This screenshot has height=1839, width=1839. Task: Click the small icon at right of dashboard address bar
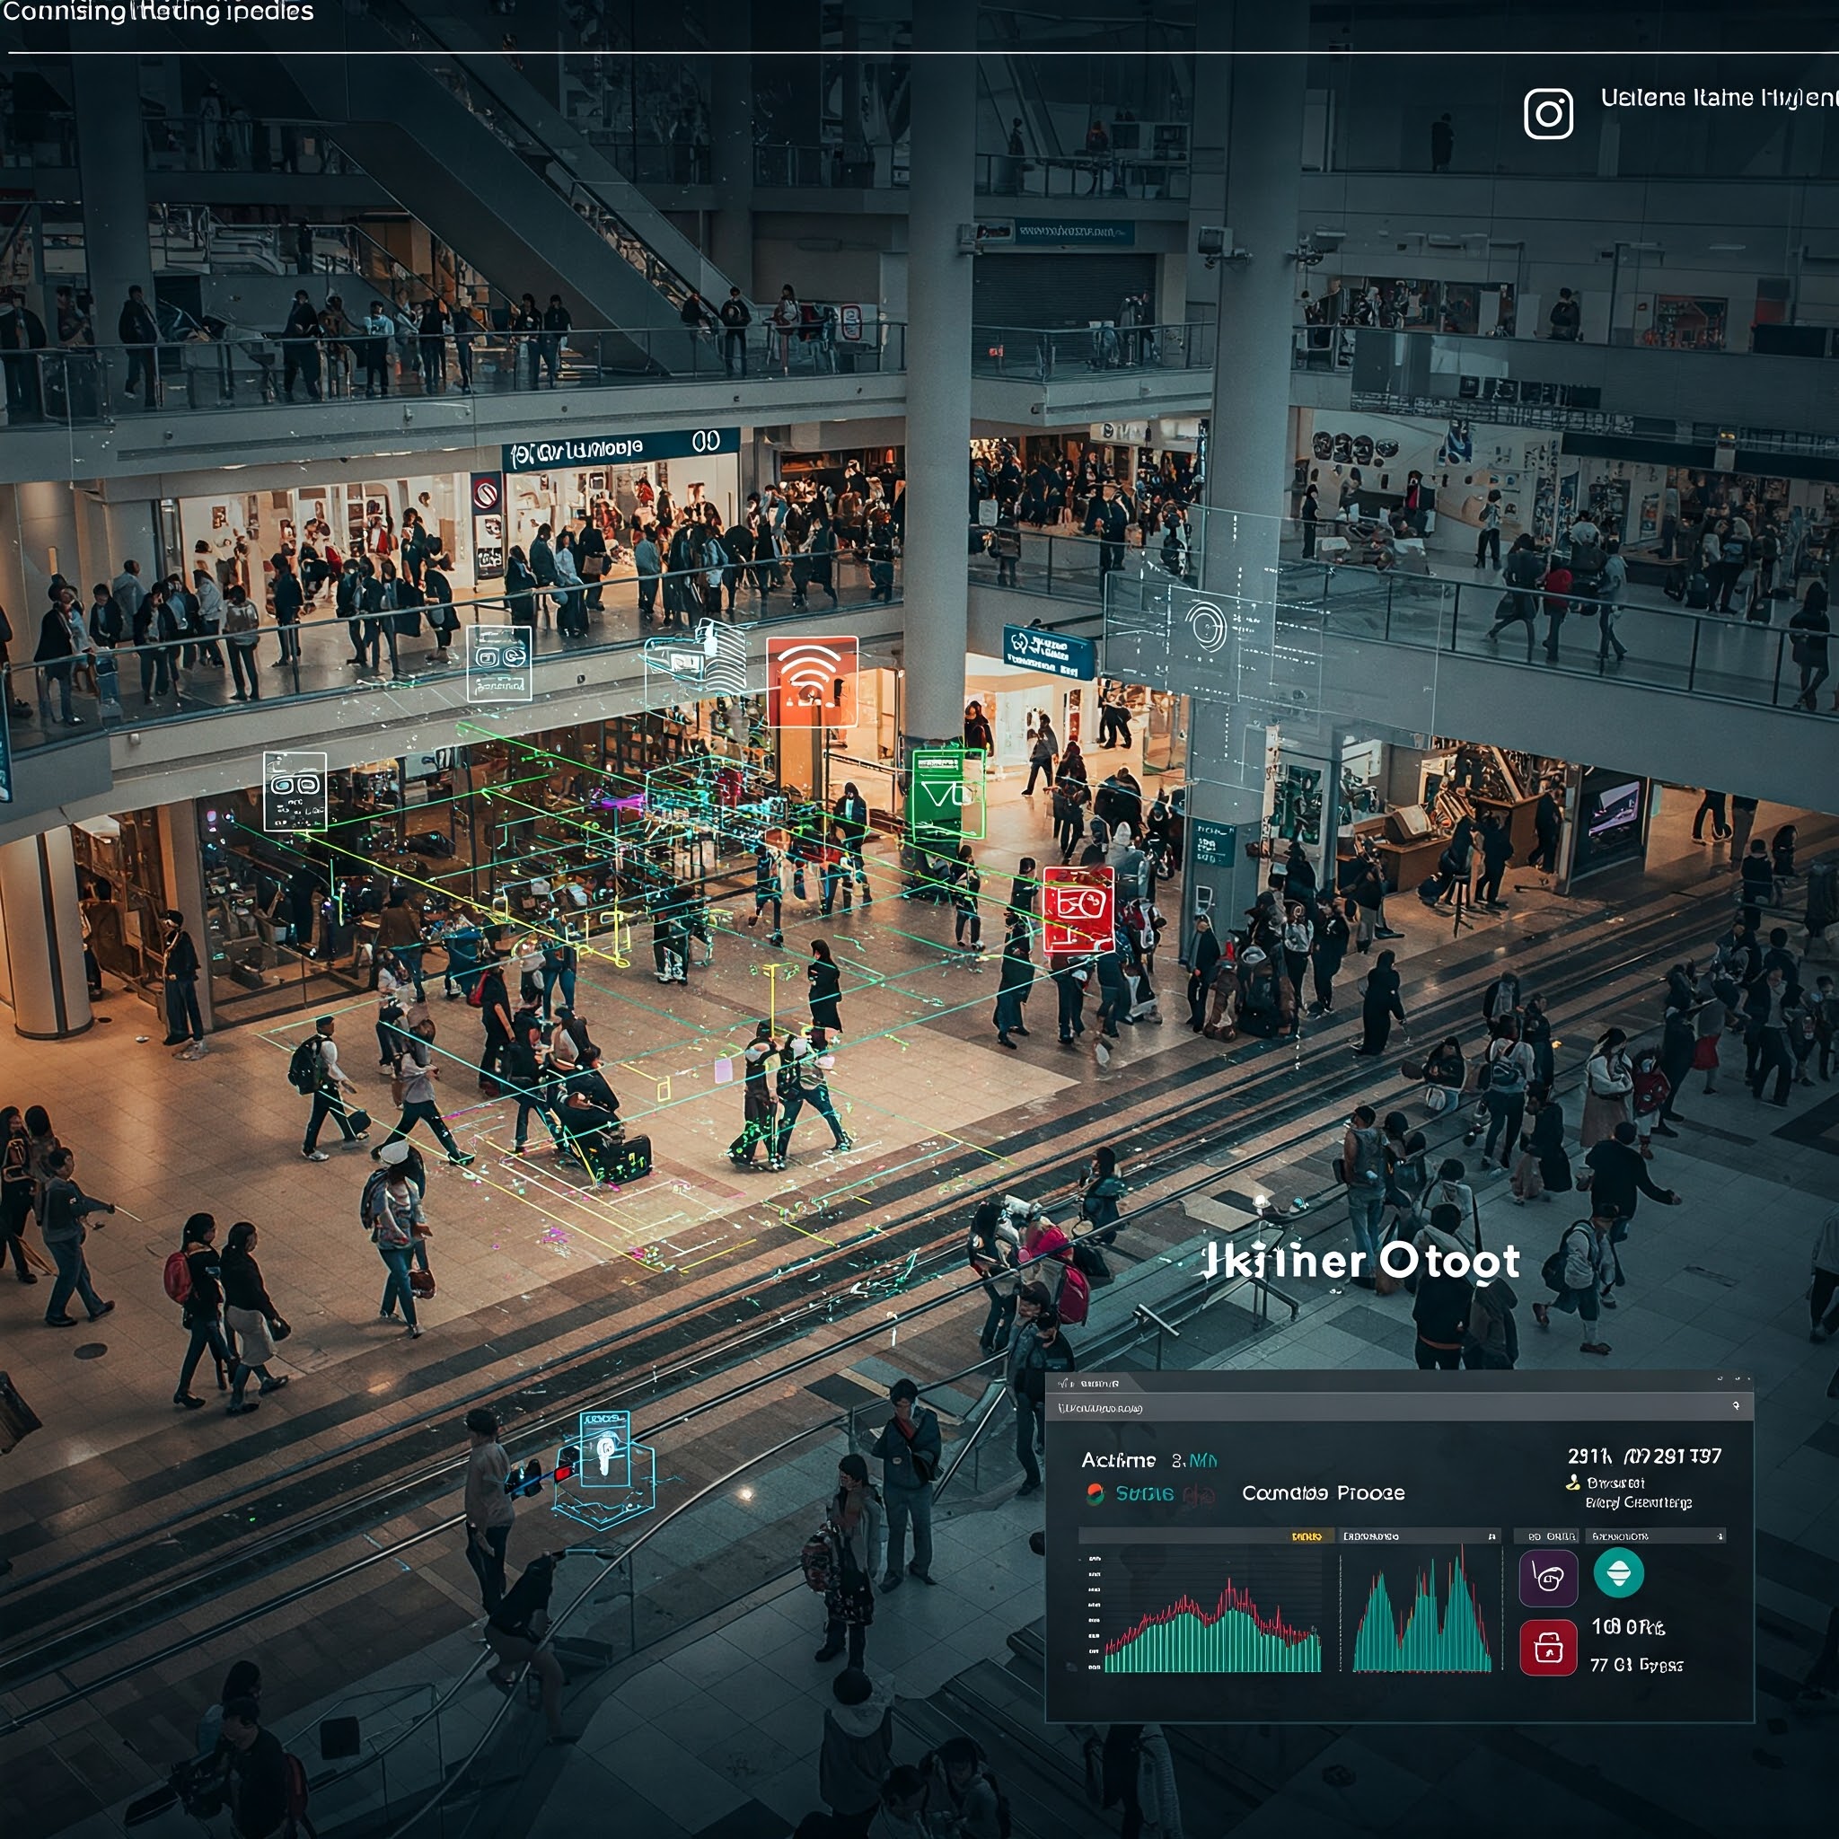pos(1737,1406)
